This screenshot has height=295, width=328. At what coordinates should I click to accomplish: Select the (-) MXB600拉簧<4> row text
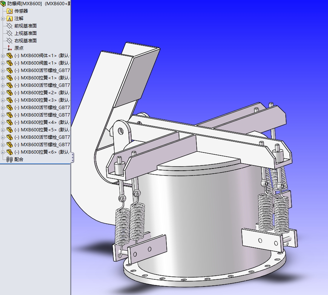[x=42, y=122]
